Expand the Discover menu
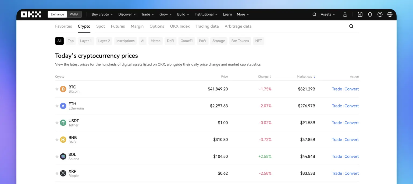This screenshot has height=184, width=413. pos(127,14)
